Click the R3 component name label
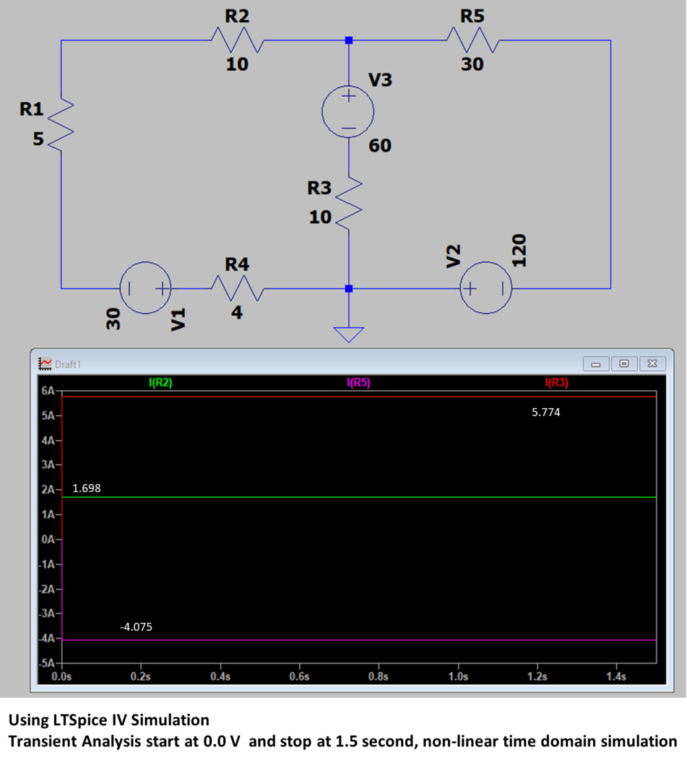Image resolution: width=687 pixels, height=768 pixels. 319,188
